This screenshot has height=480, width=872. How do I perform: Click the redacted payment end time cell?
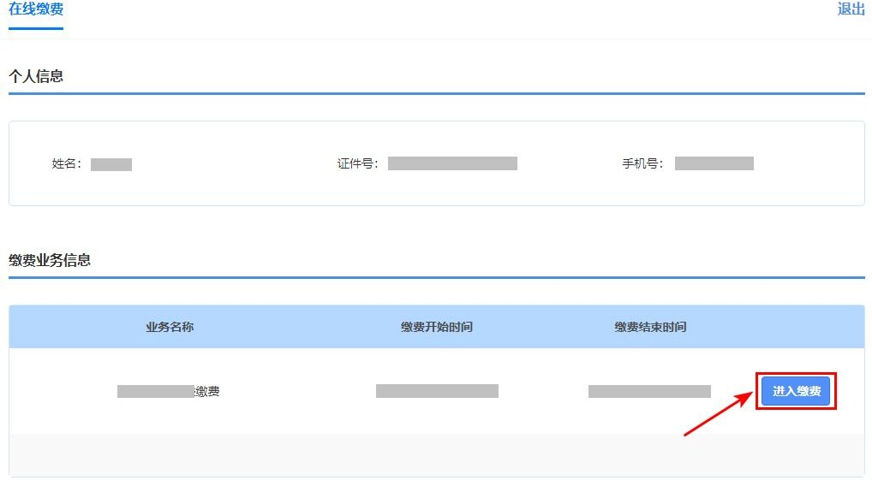(x=649, y=391)
